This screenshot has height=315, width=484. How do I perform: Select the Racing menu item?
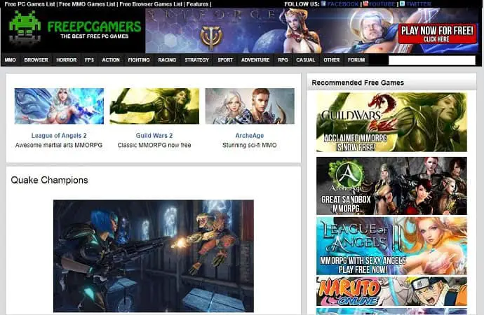coord(167,59)
